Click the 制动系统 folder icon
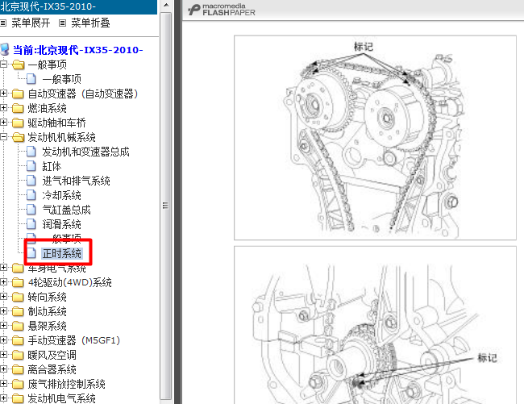 pos(18,312)
